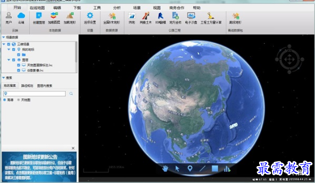This screenshot has width=315, height=183.
Task: Click the magnifier search icon
Action: pos(71,93)
